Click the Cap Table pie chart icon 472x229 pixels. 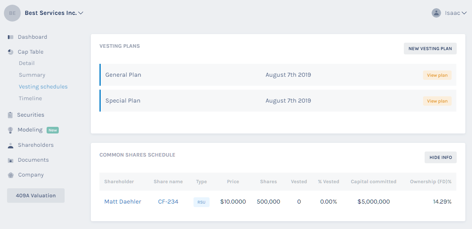[11, 52]
